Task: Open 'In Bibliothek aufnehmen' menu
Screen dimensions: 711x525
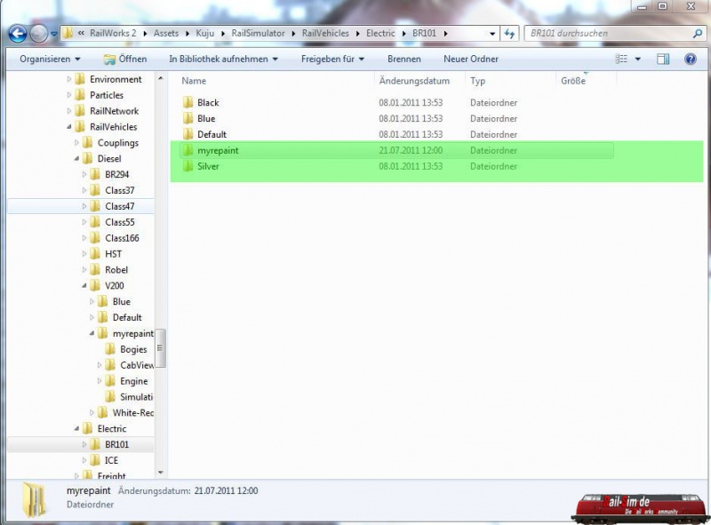Action: pyautogui.click(x=223, y=59)
